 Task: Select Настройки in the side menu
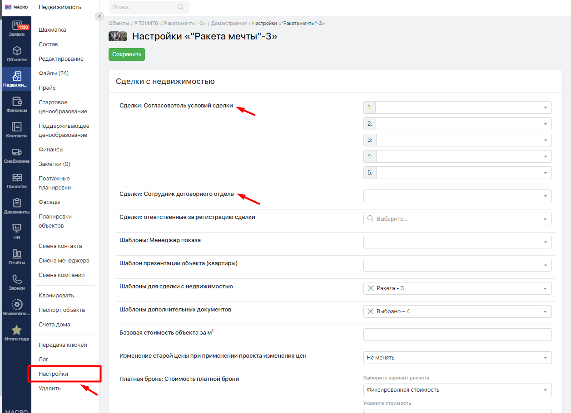(53, 374)
